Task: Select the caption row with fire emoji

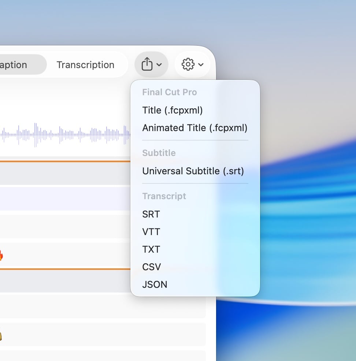Action: click(65, 254)
